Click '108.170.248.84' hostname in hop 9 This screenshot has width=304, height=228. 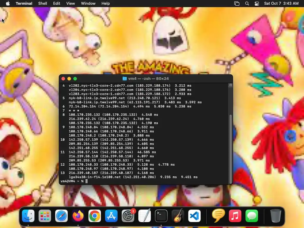(83, 127)
